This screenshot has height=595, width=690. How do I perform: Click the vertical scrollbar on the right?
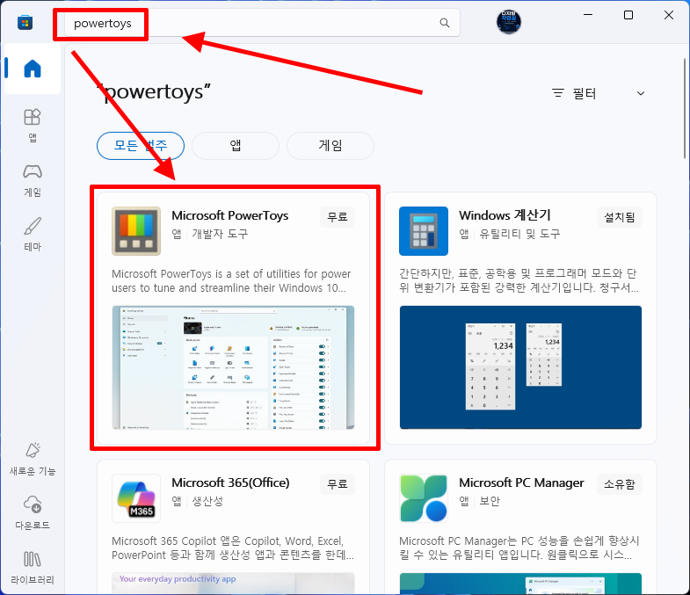point(684,109)
